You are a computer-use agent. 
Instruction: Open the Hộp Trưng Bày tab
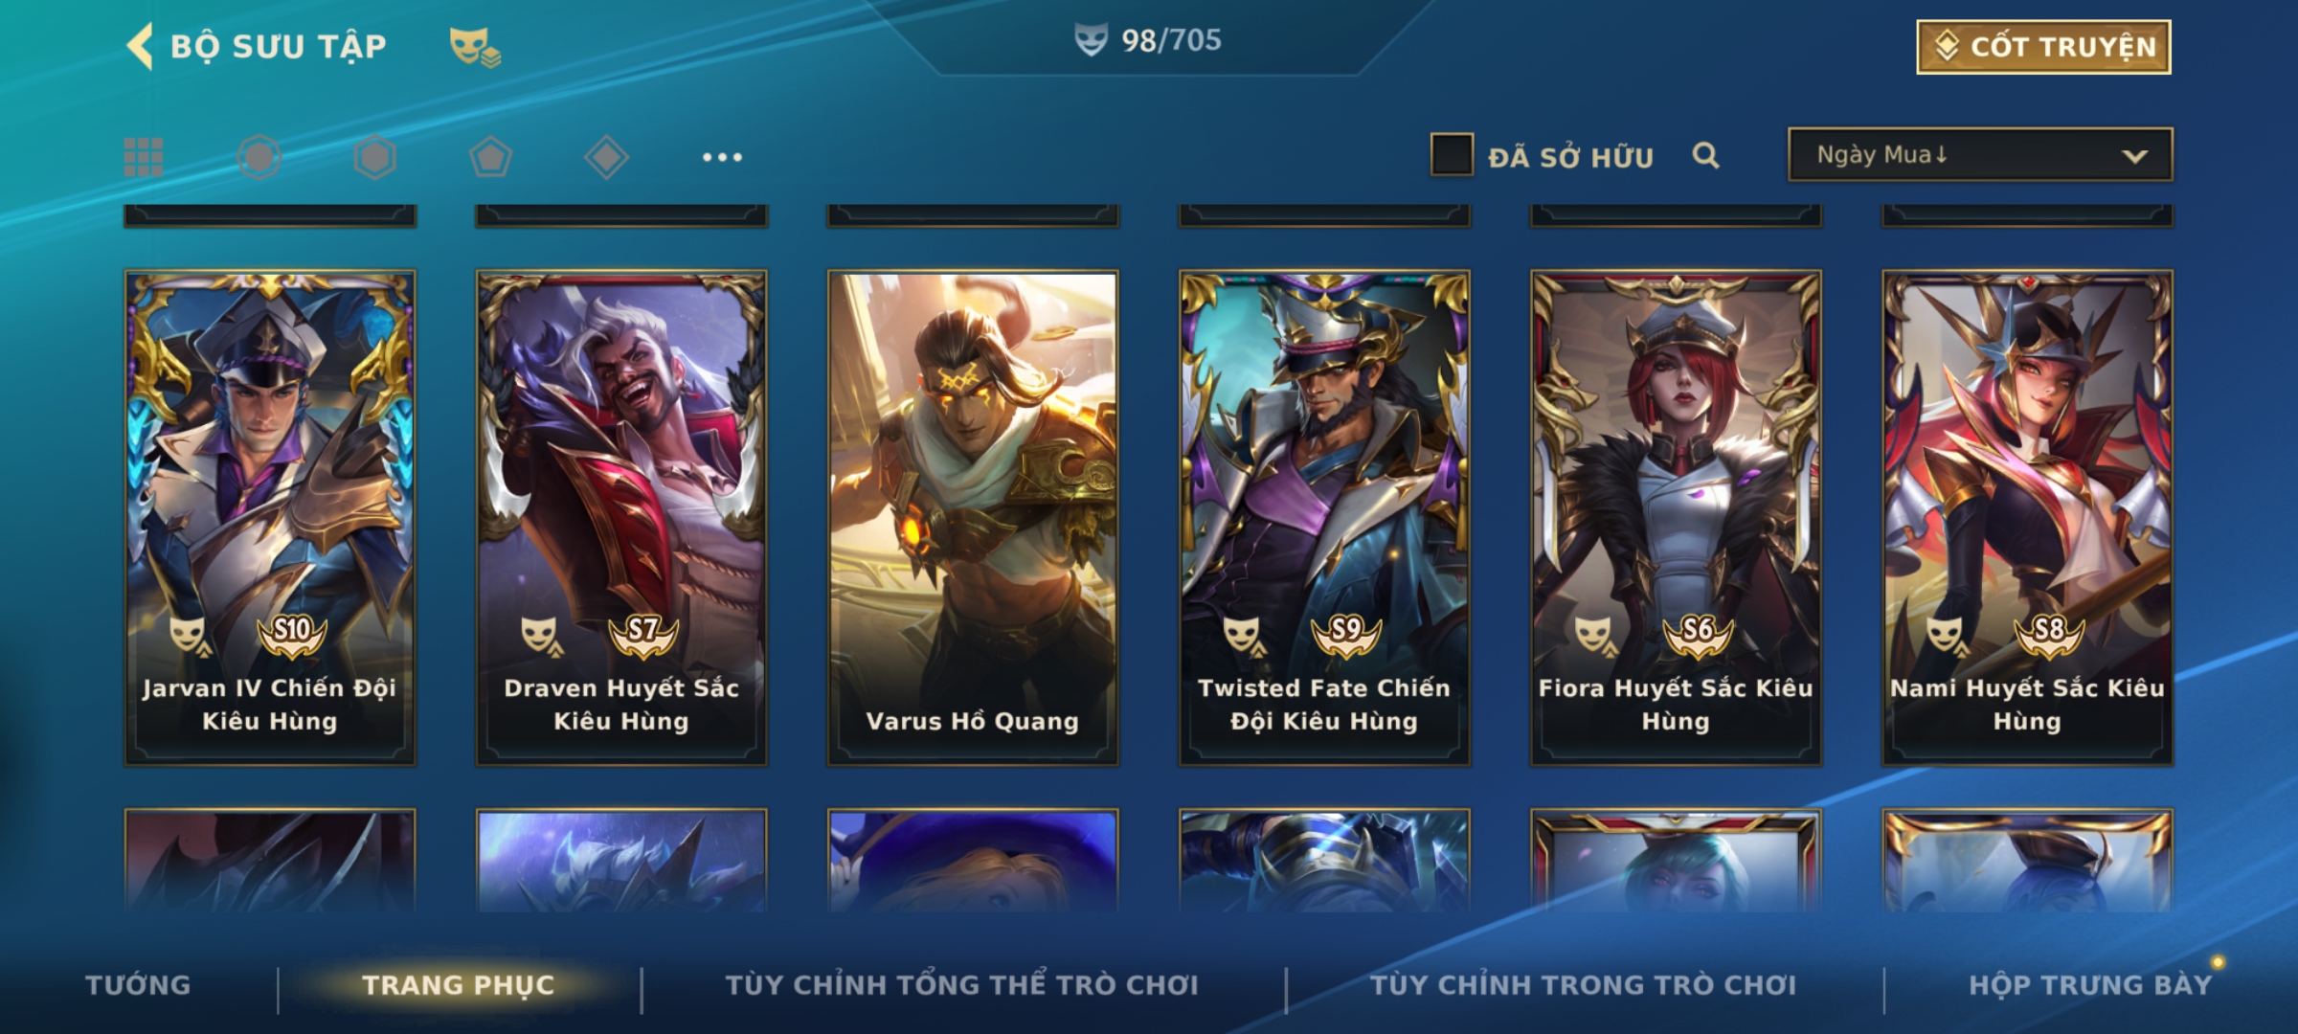[x=2090, y=985]
